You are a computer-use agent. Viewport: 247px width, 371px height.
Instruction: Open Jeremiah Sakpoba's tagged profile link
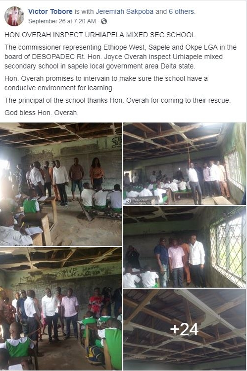[x=124, y=11]
